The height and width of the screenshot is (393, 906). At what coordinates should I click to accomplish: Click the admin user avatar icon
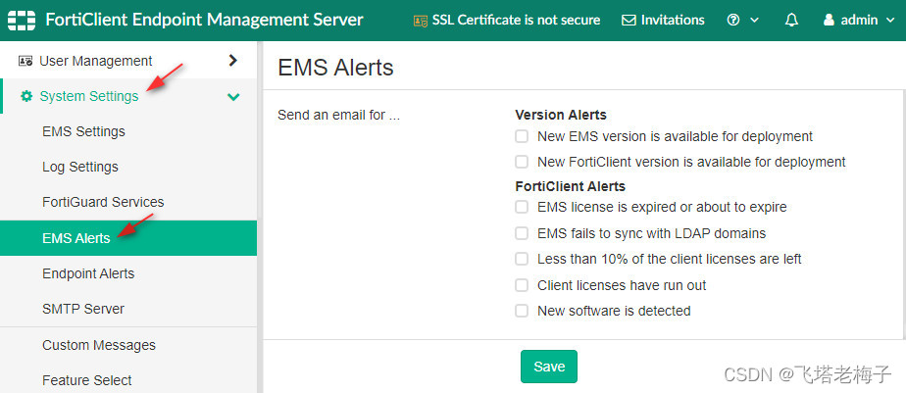pyautogui.click(x=829, y=21)
